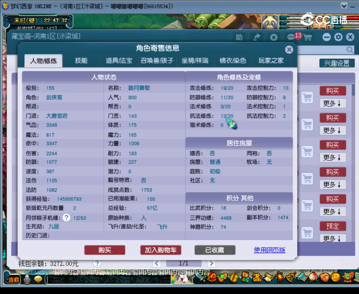Click the paper scroll icon in bottom toolbar
The width and height of the screenshot is (359, 294).
point(269,278)
